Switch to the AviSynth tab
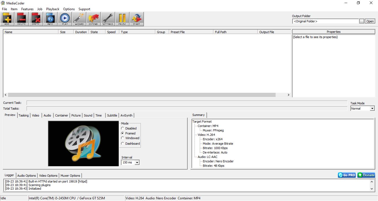 point(126,115)
